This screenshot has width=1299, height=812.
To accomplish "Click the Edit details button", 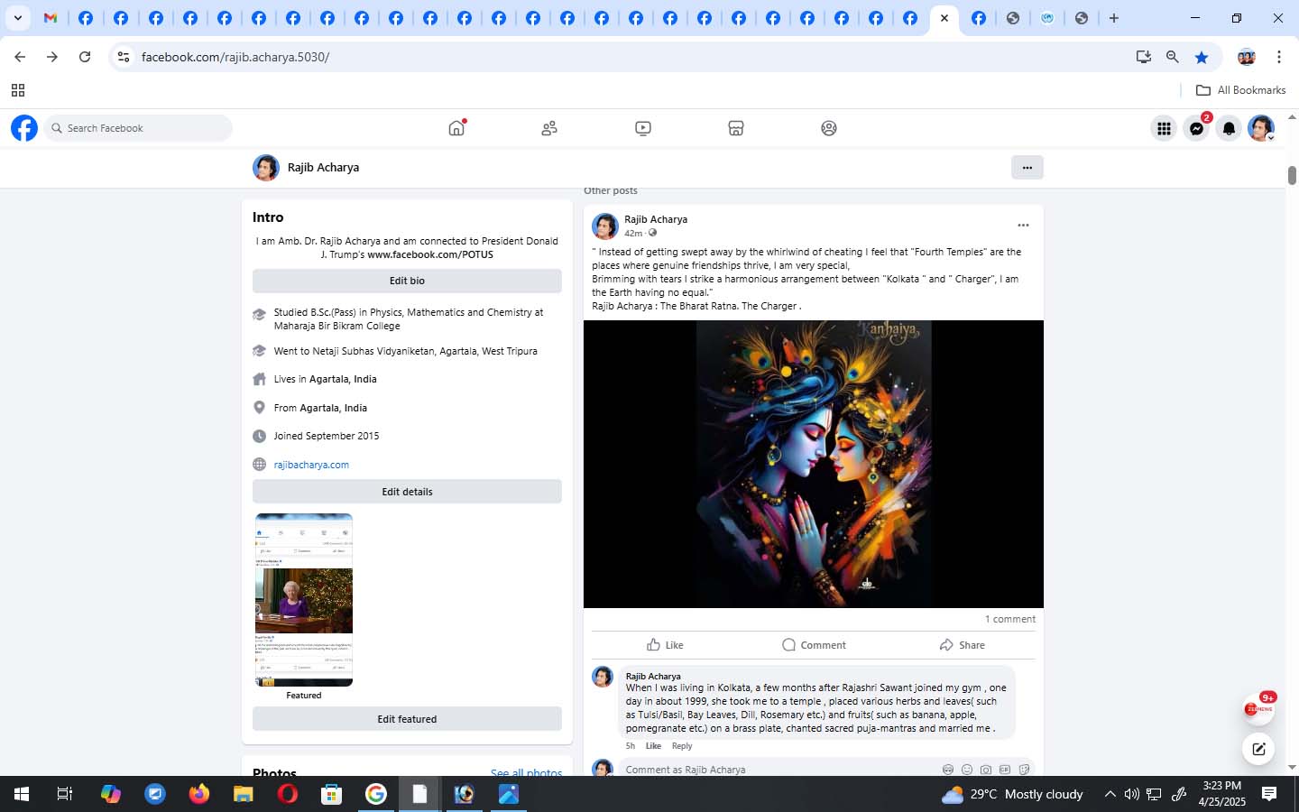I will [x=407, y=492].
